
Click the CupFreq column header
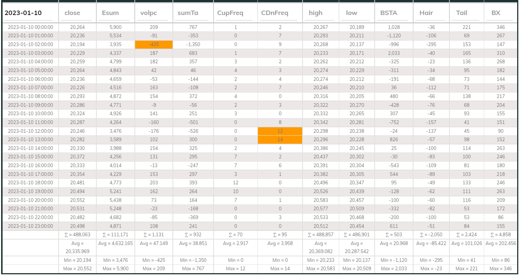point(234,13)
